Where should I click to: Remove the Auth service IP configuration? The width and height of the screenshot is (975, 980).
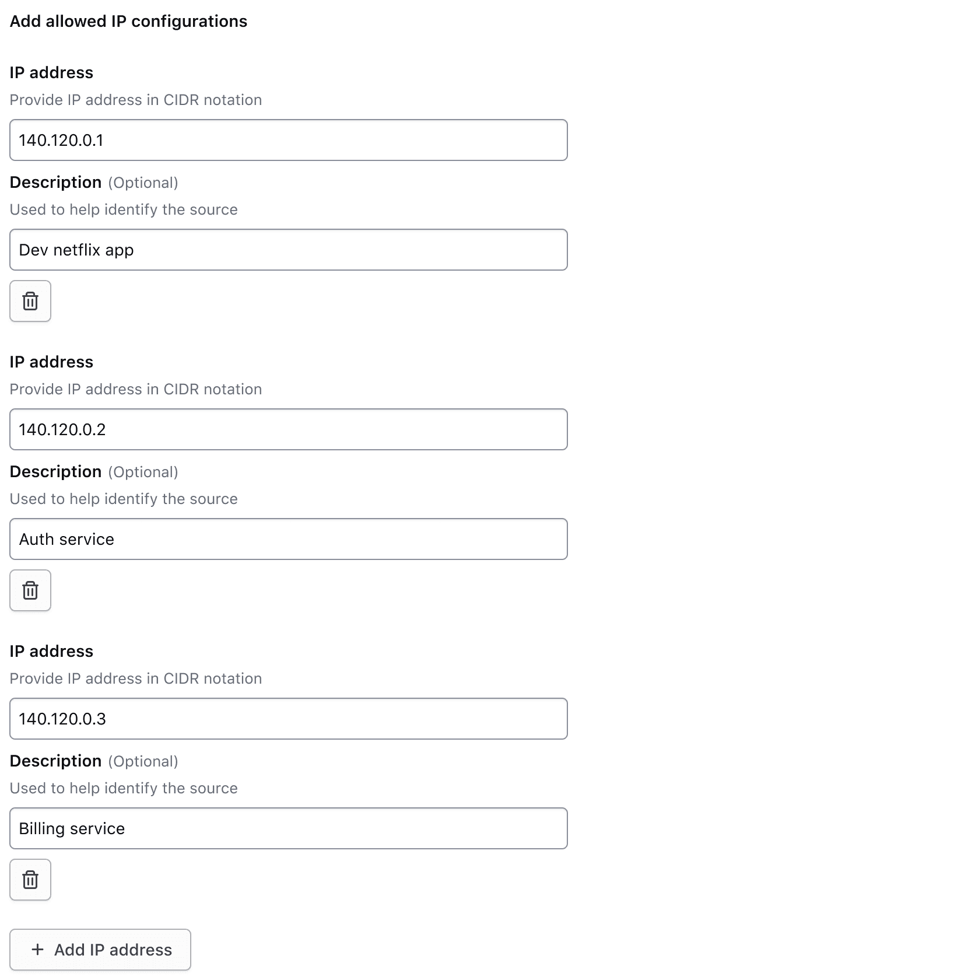(30, 590)
